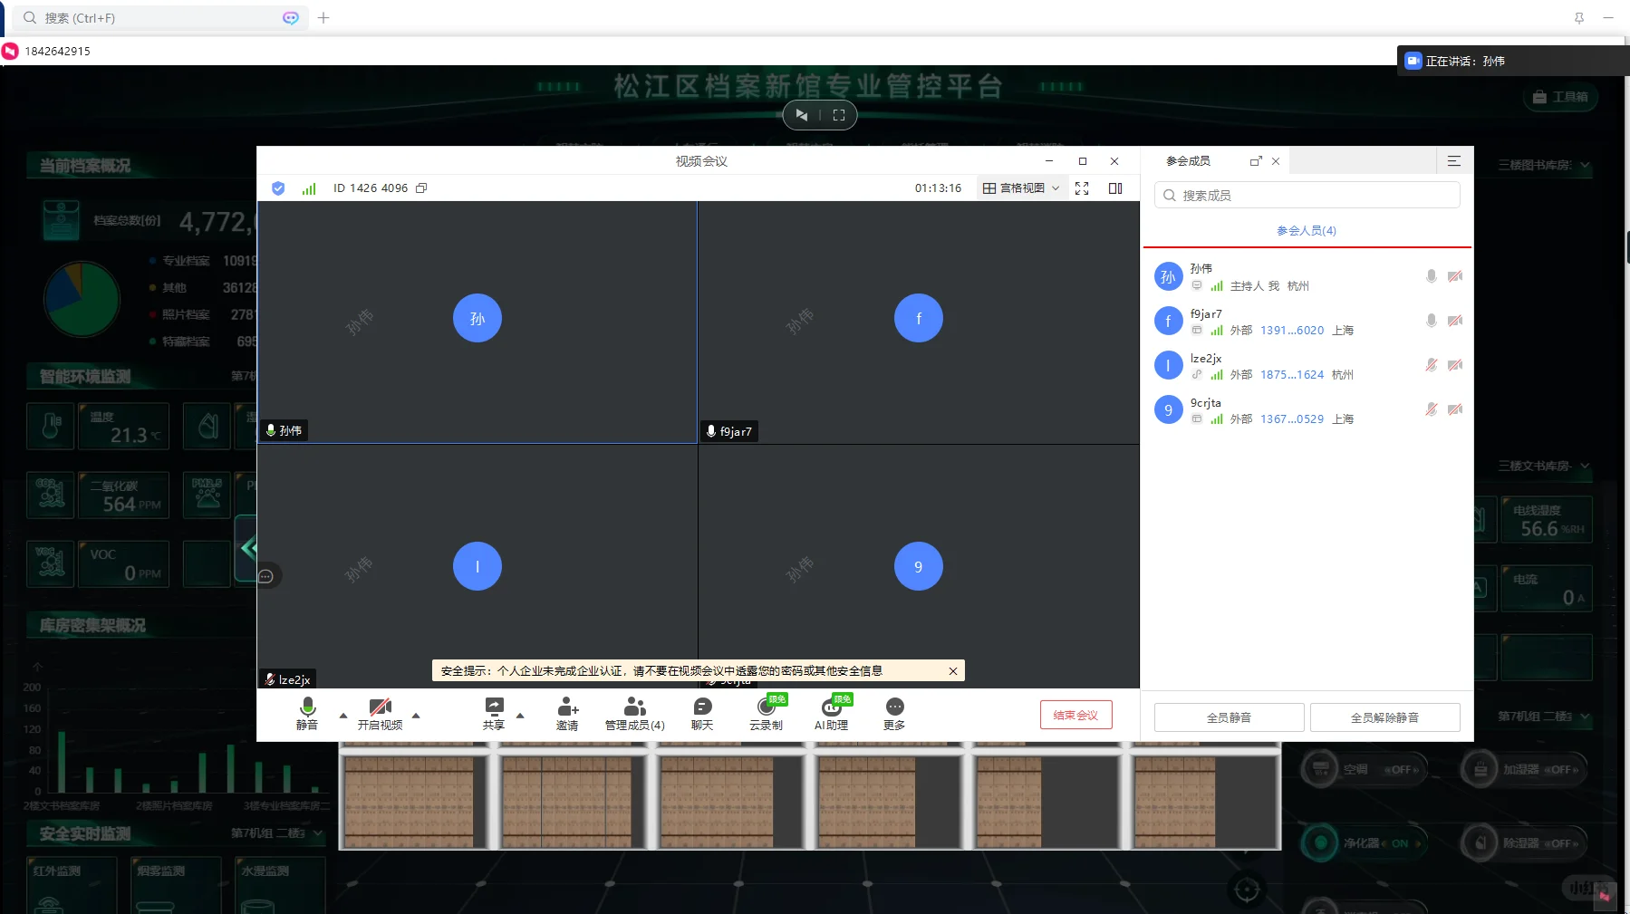Select the pointer tool in floating control bar
Screen dimensions: 1630x914
coord(802,115)
